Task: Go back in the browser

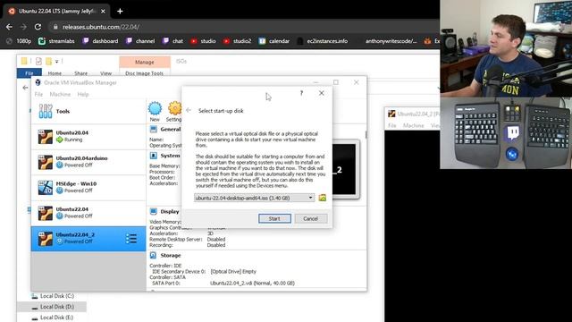Action: (x=9, y=27)
